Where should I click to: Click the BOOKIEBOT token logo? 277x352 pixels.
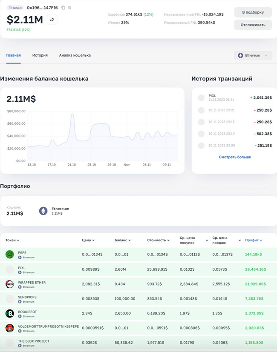tap(9, 314)
